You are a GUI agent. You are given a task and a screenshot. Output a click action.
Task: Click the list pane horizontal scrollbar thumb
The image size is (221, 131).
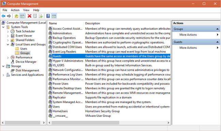[85, 123]
